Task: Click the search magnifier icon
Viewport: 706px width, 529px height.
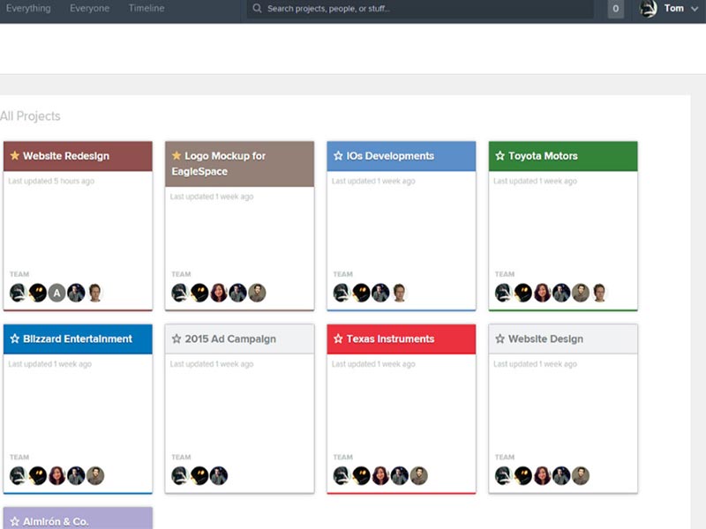Action: (x=257, y=8)
